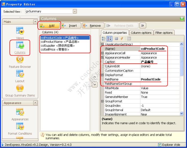Click the Categorized view icon in property grid
Screen dimensions: 187x148
click(x=104, y=39)
